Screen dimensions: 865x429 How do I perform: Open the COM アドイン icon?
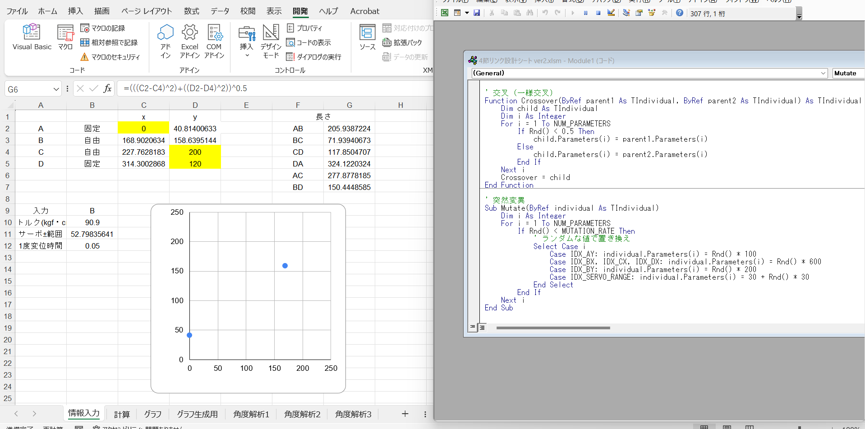(214, 41)
